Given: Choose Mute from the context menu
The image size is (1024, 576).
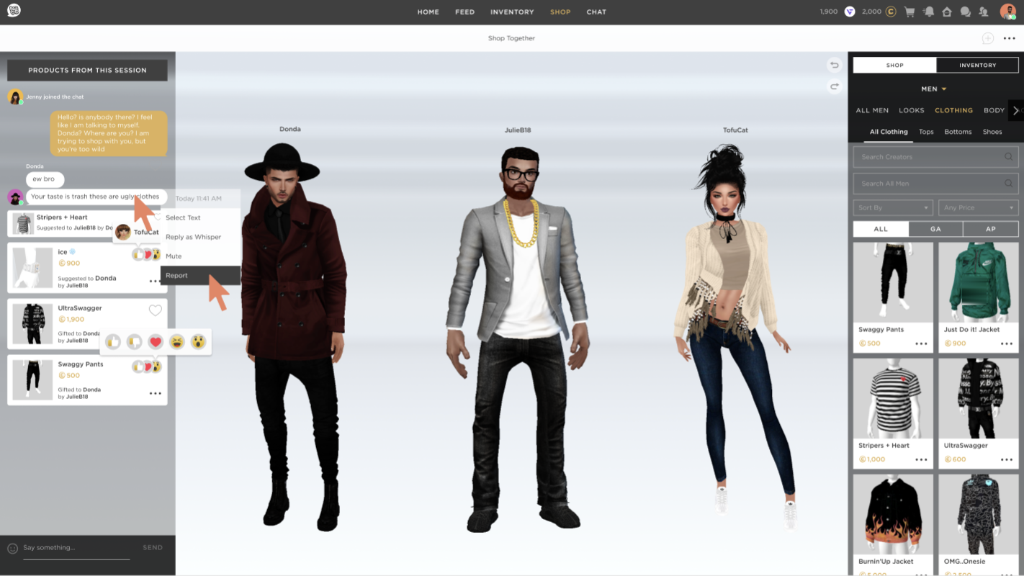Looking at the screenshot, I should tap(200, 256).
